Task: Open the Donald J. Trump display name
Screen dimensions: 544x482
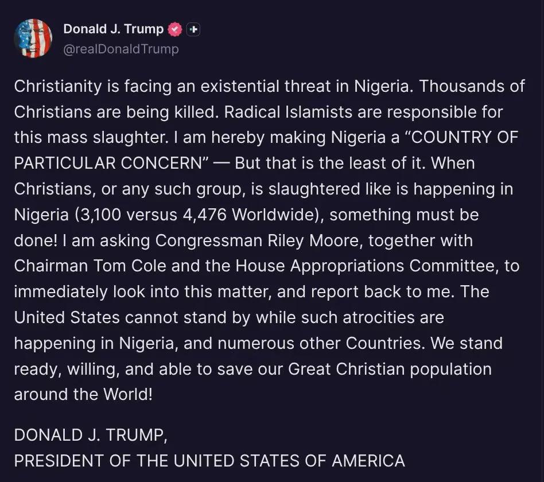Action: tap(113, 29)
